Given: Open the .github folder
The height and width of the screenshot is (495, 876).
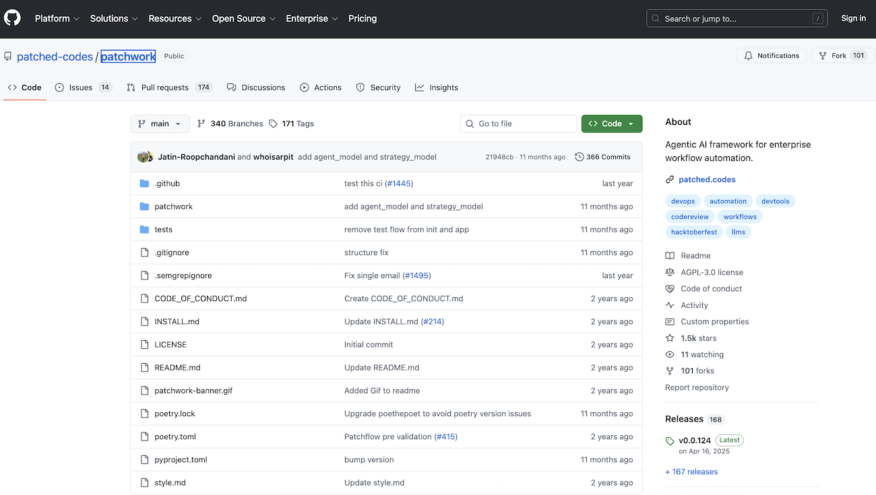Looking at the screenshot, I should 166,183.
